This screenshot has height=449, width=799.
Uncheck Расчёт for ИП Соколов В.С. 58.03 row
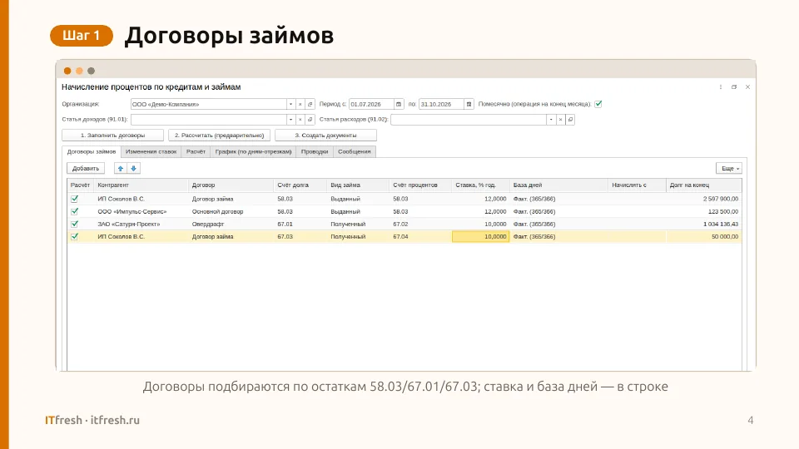pos(75,199)
